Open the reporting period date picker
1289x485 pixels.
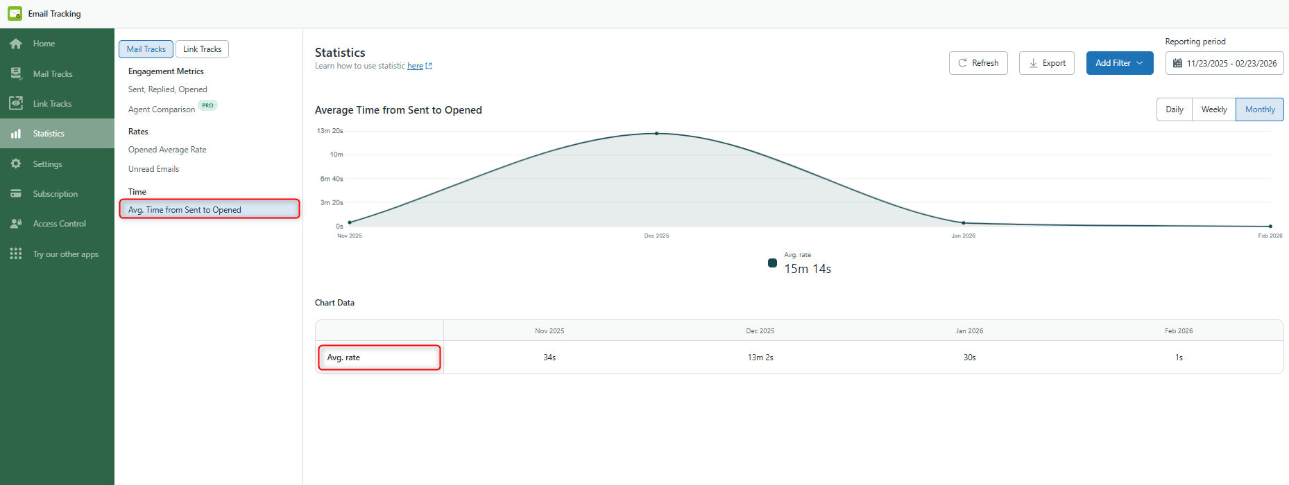coord(1224,63)
